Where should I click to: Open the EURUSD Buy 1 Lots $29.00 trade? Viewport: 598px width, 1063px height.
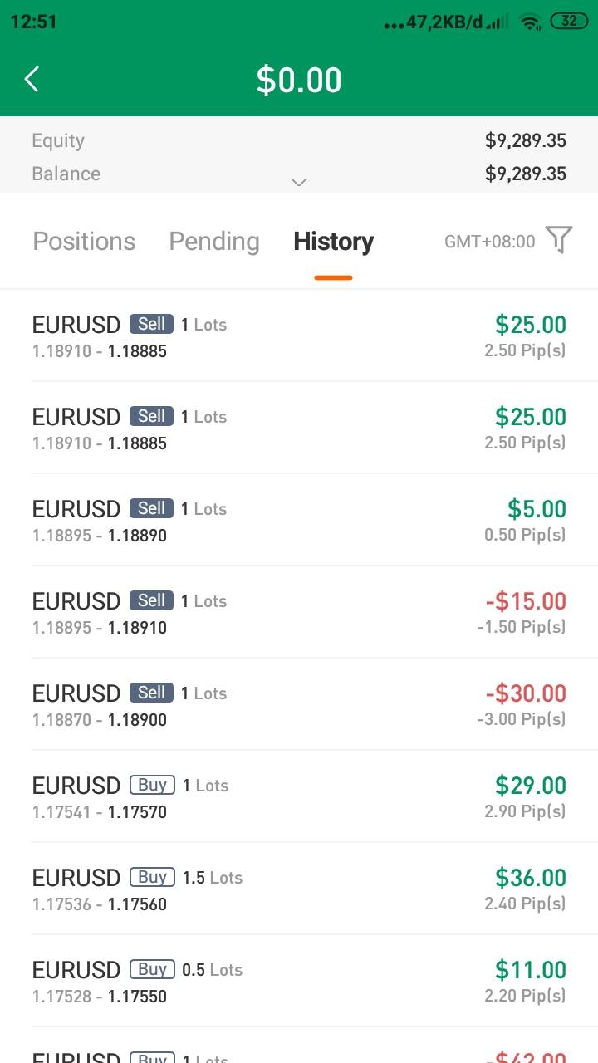pos(299,797)
